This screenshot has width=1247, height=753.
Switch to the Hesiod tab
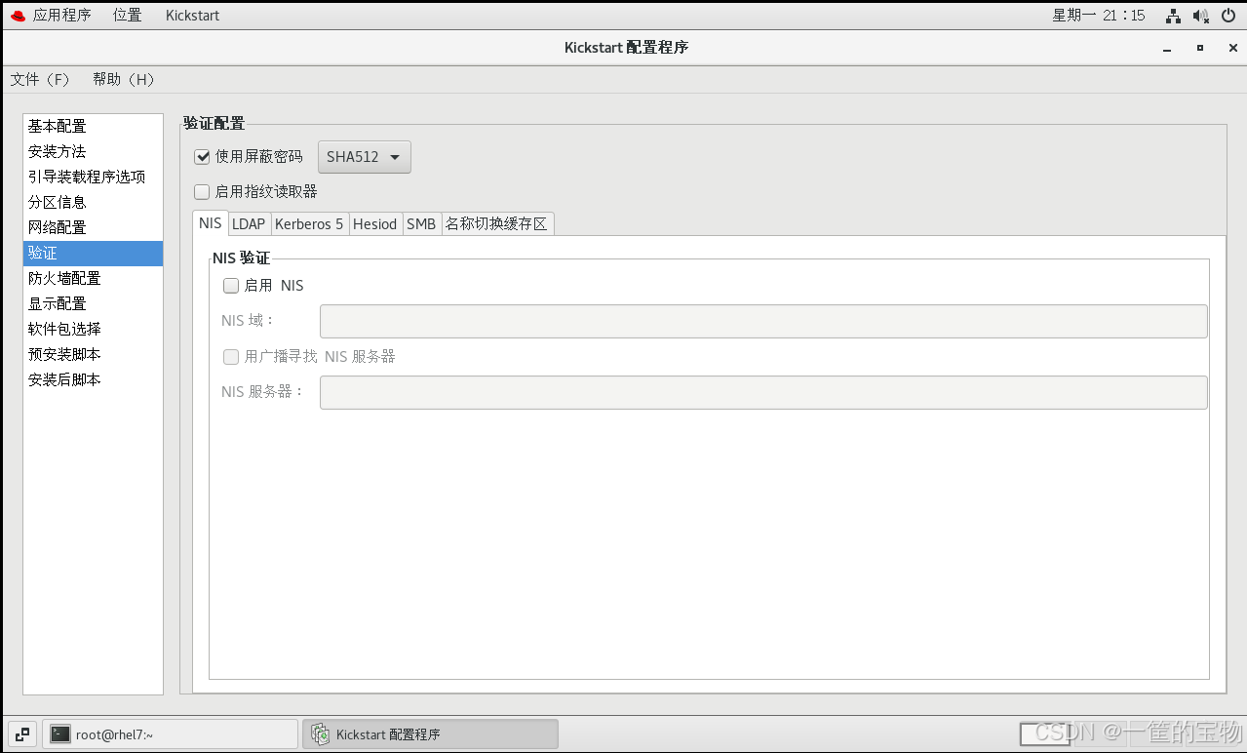375,224
